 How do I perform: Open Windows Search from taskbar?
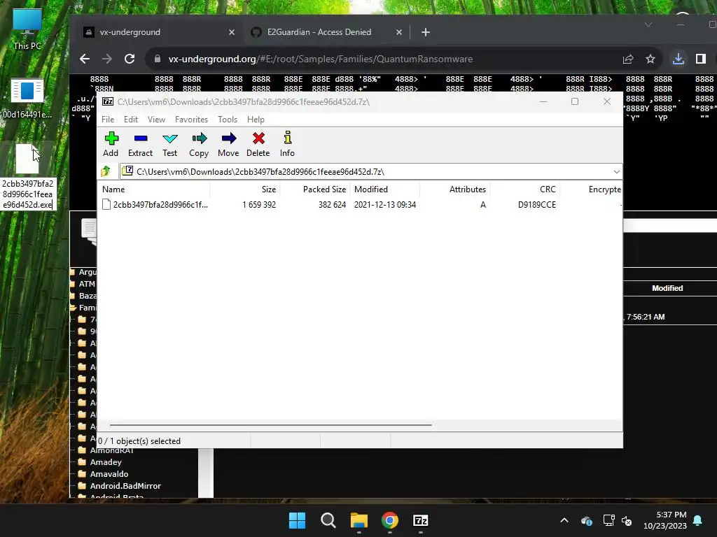[x=328, y=520]
